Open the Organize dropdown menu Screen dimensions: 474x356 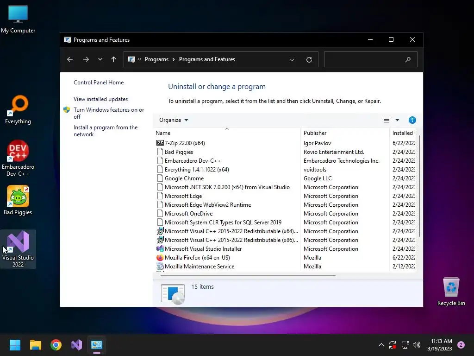(174, 120)
